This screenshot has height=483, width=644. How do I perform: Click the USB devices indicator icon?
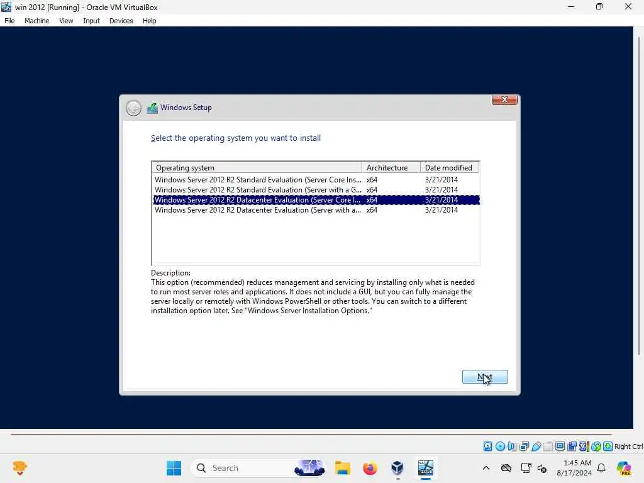tap(536, 446)
